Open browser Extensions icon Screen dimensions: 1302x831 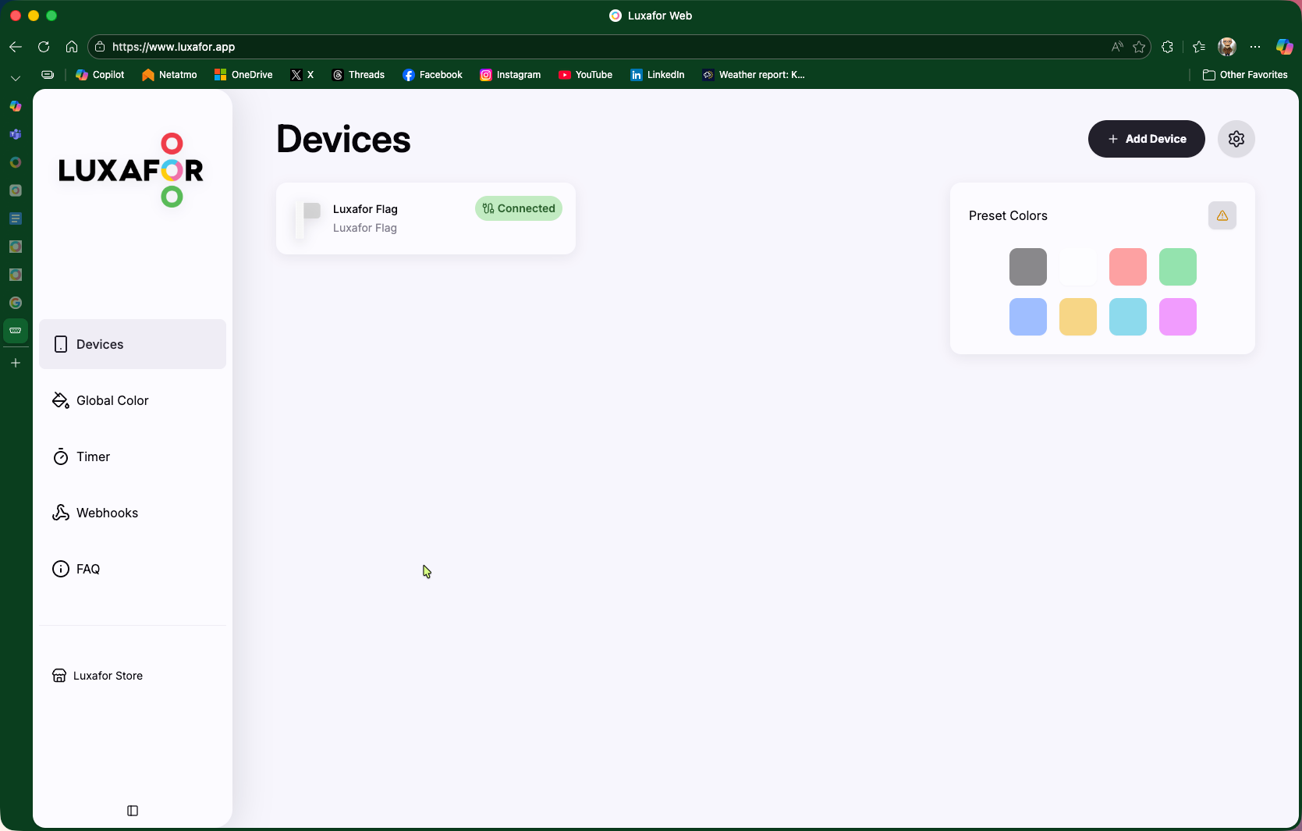pos(1167,47)
